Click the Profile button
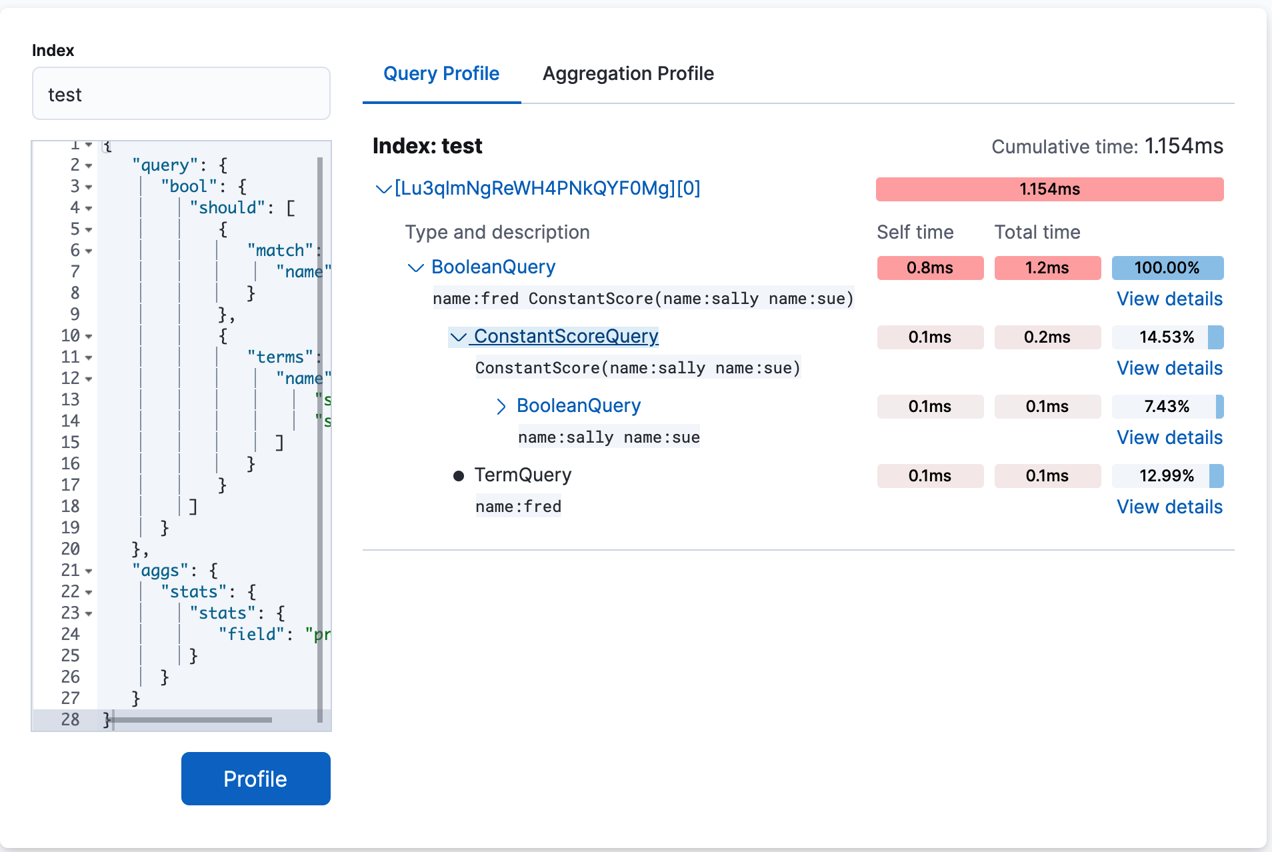This screenshot has height=852, width=1272. pos(255,778)
